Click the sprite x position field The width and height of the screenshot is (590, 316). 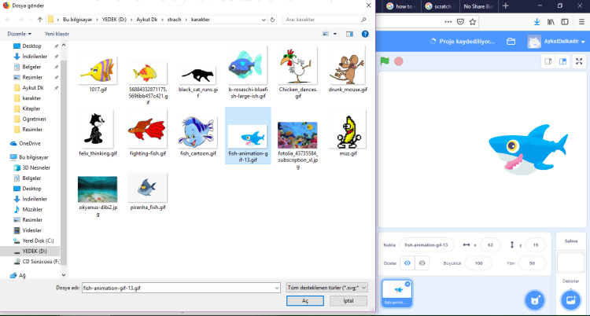coord(490,245)
